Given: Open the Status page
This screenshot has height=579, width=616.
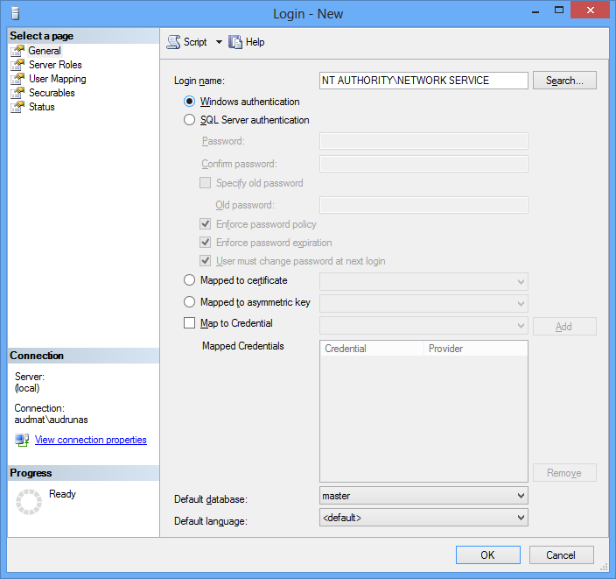Looking at the screenshot, I should click(x=42, y=107).
